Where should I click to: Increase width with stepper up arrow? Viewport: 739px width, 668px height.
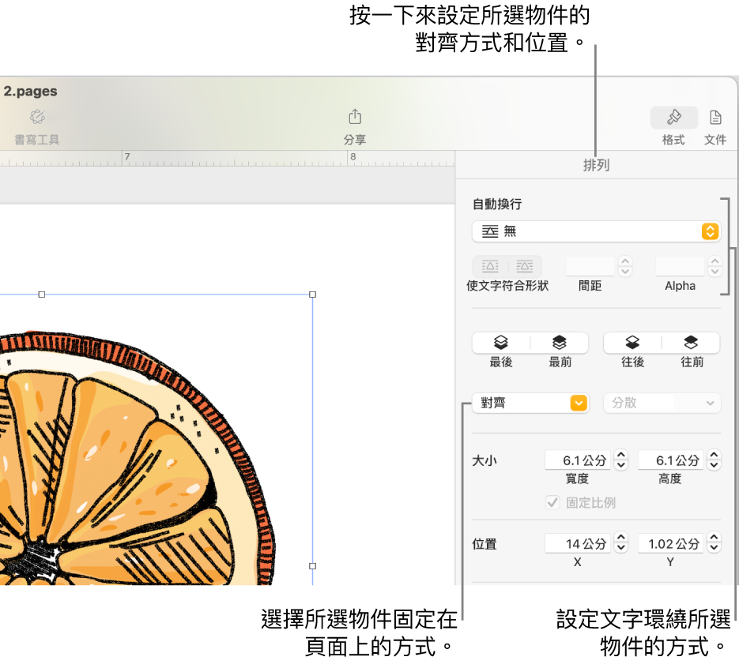point(621,456)
